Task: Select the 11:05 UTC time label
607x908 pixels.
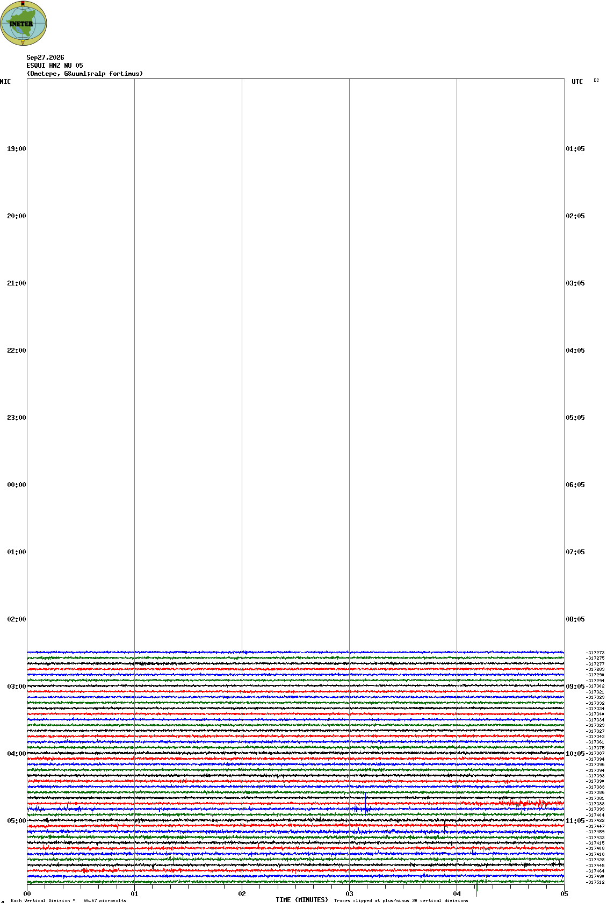Action: pos(575,821)
